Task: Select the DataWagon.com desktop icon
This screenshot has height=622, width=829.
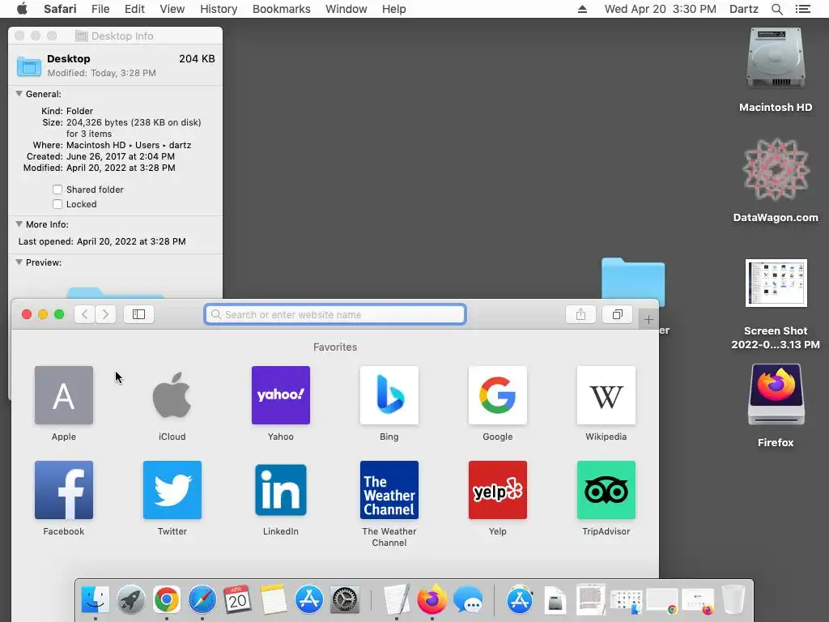Action: click(x=776, y=169)
